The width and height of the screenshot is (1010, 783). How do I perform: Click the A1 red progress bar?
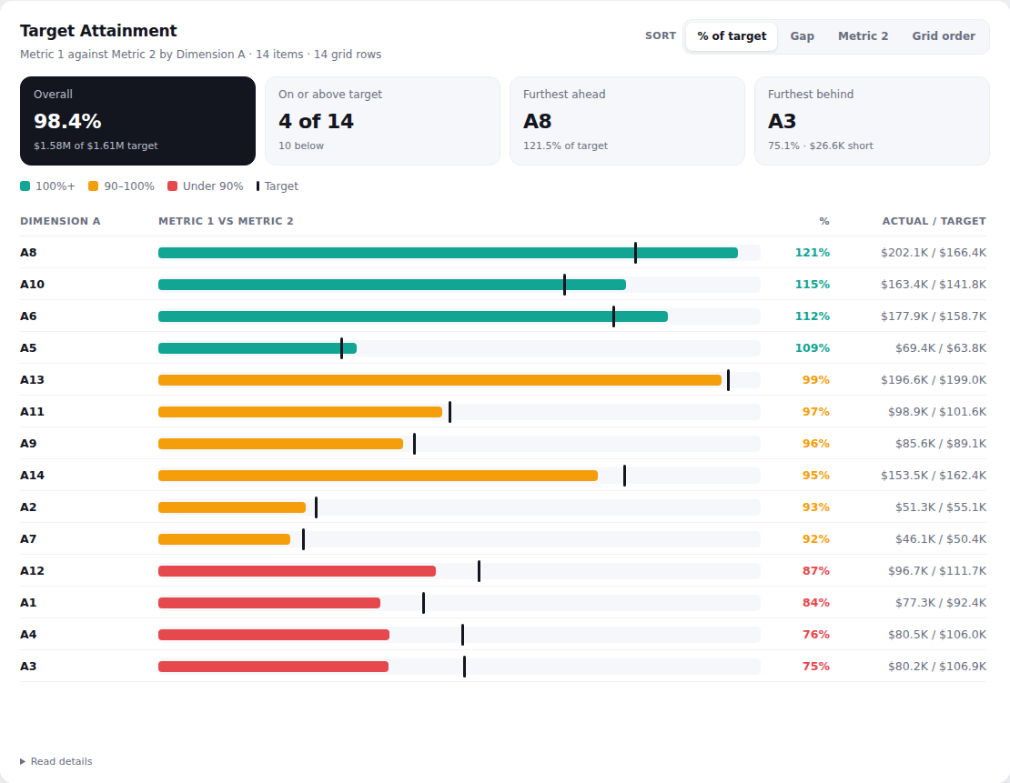tap(269, 603)
